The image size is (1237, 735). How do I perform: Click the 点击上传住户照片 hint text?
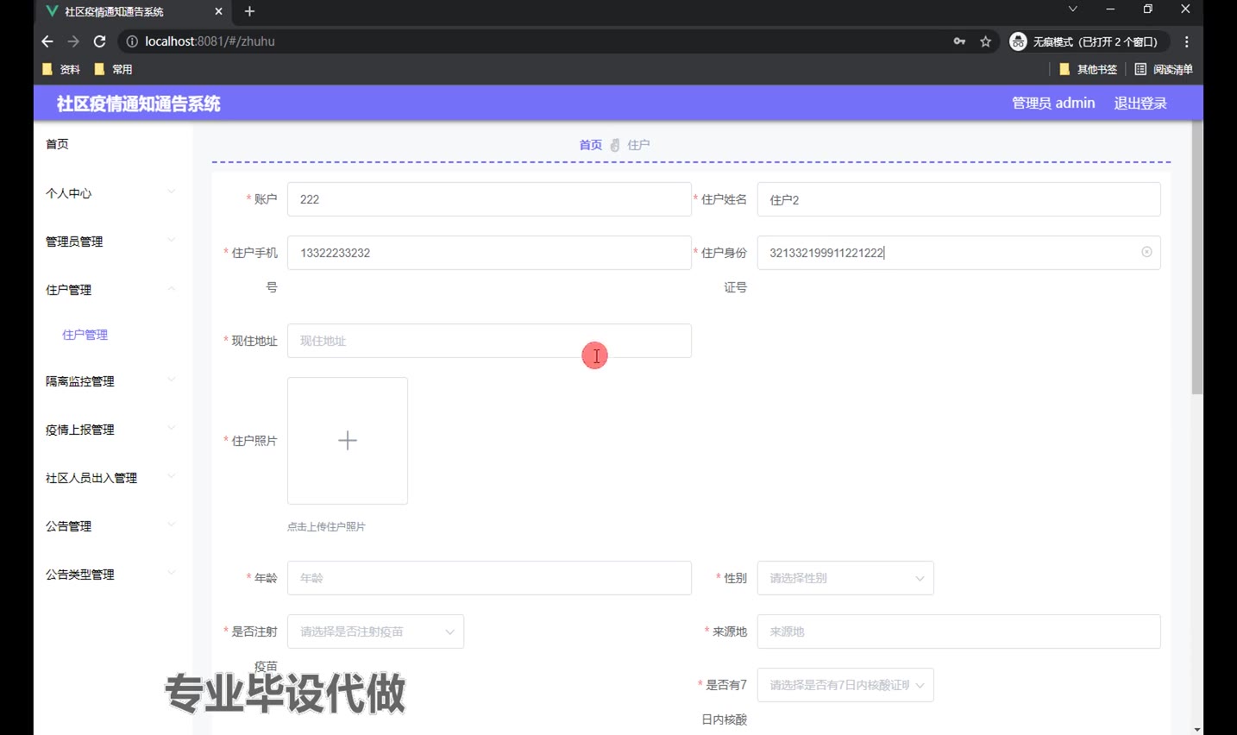pos(326,527)
